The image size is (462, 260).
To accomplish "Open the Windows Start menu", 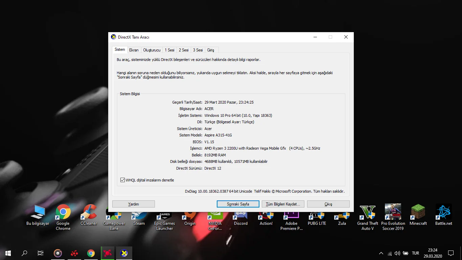I will tap(8, 253).
